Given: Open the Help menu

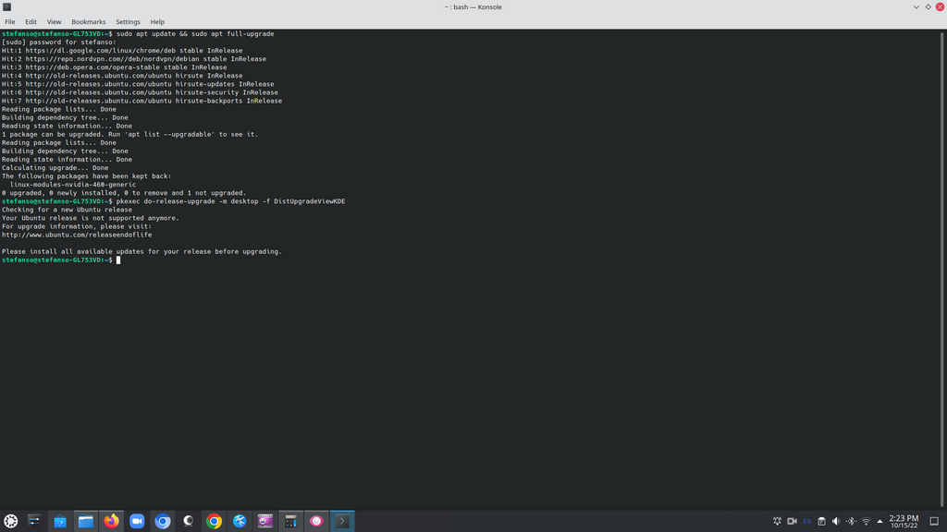Looking at the screenshot, I should [157, 21].
